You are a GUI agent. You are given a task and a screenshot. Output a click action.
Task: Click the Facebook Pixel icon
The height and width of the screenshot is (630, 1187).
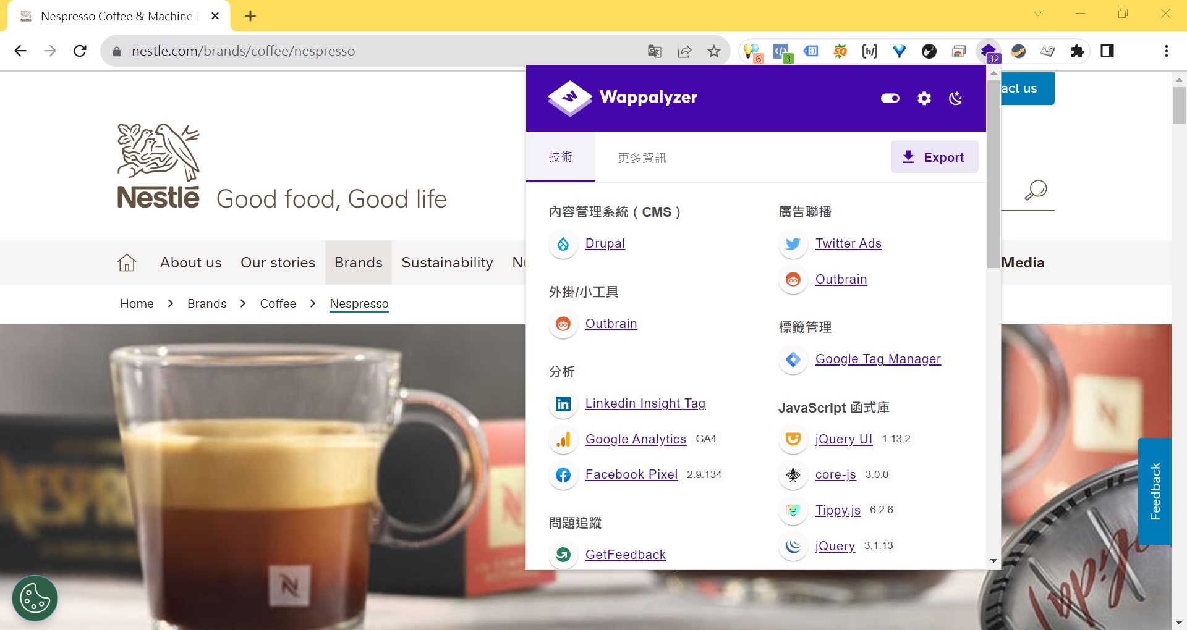563,475
